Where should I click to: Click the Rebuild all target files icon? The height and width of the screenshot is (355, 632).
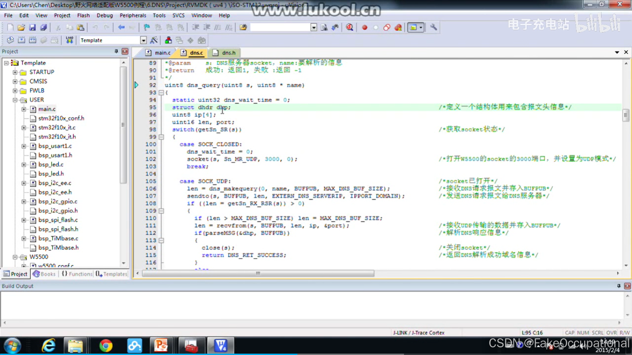(32, 40)
